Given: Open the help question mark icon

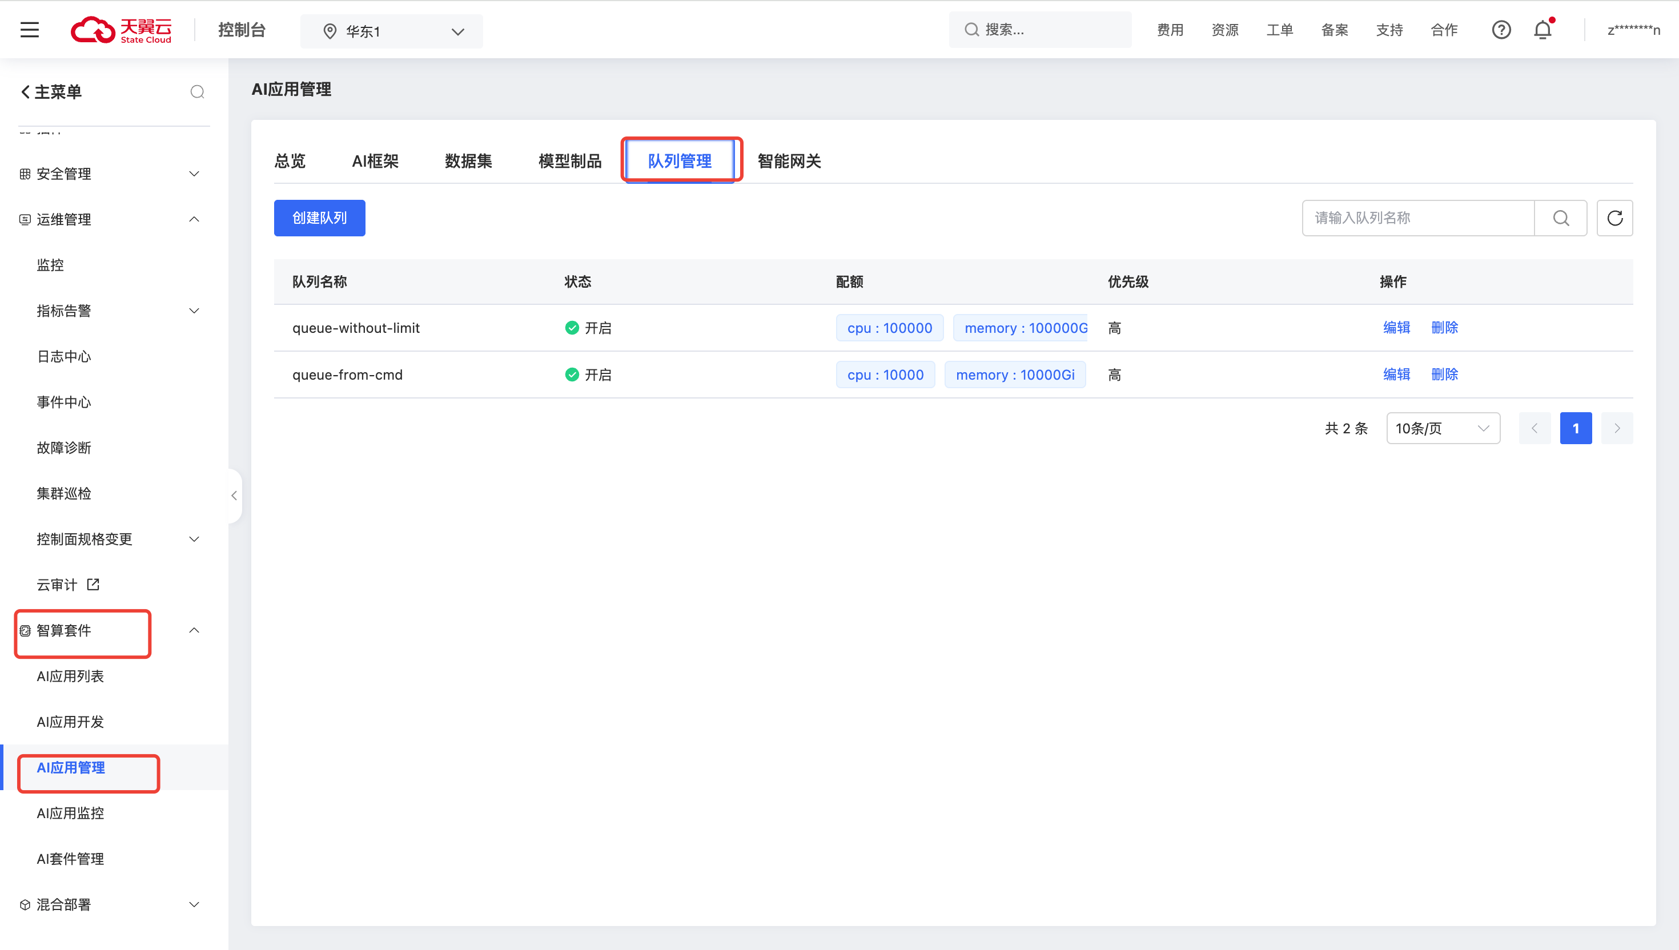Looking at the screenshot, I should (x=1501, y=30).
